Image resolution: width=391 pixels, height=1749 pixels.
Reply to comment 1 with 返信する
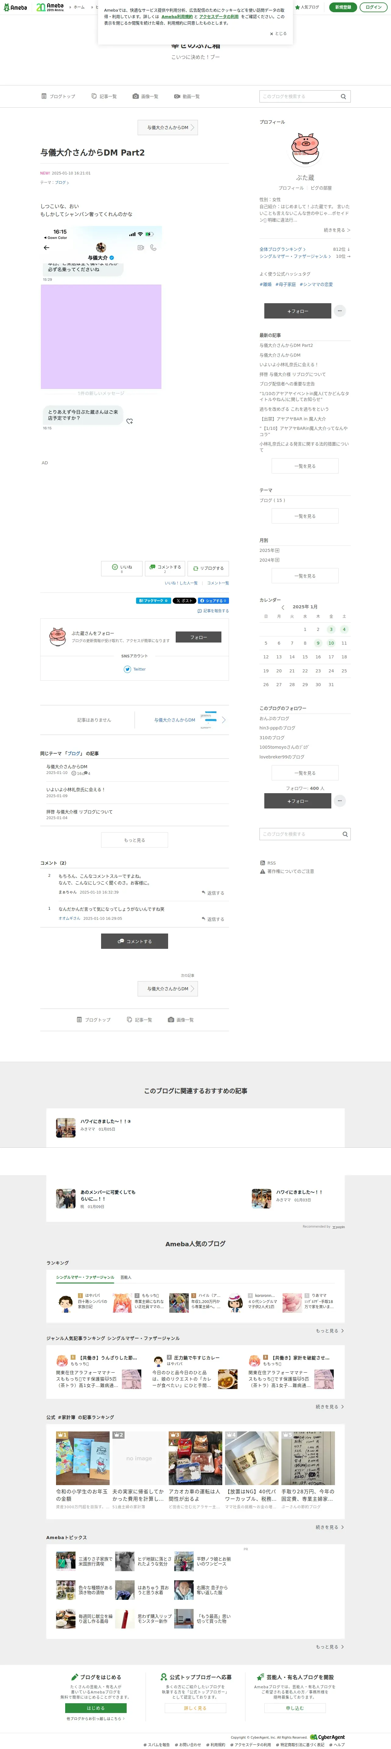coord(213,919)
